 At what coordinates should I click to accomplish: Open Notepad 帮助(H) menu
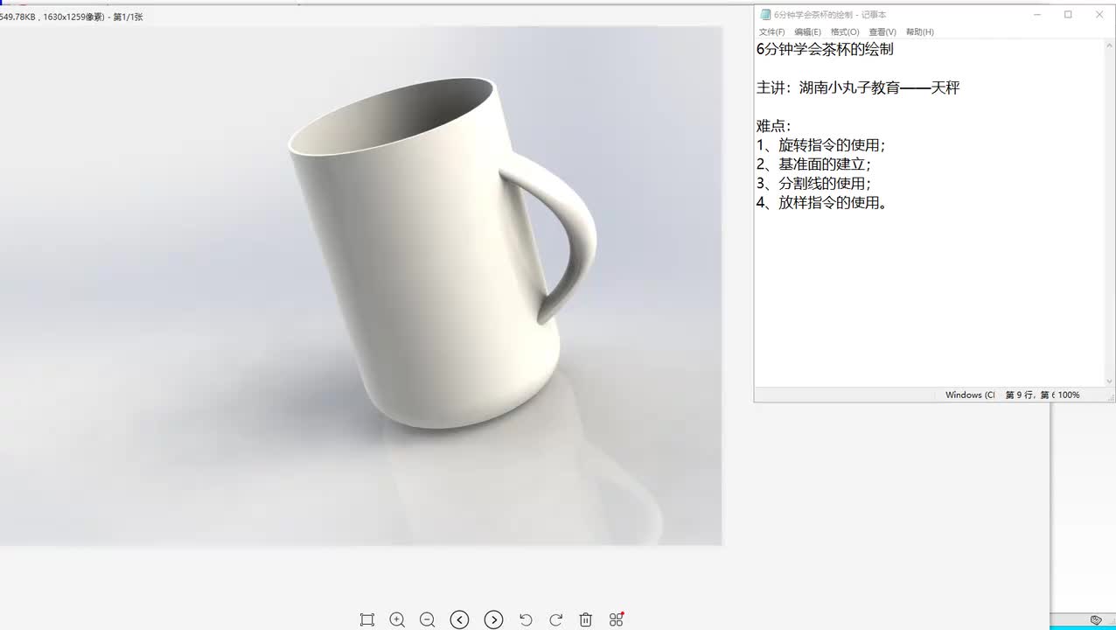click(x=920, y=31)
